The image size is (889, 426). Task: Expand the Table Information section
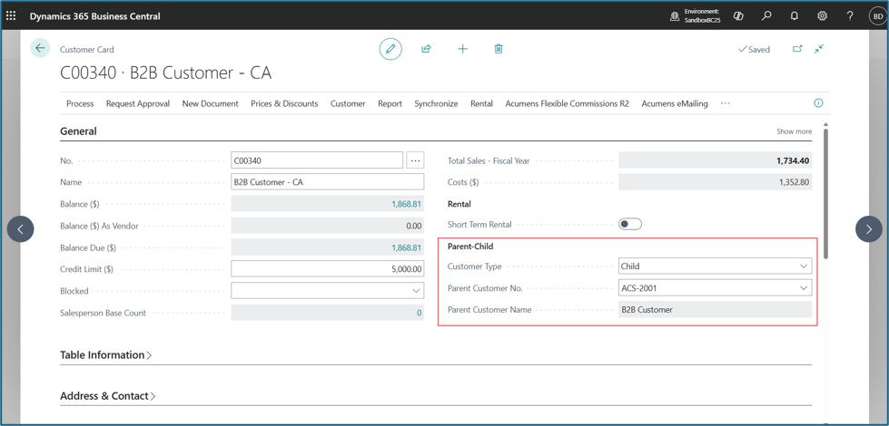click(x=106, y=355)
